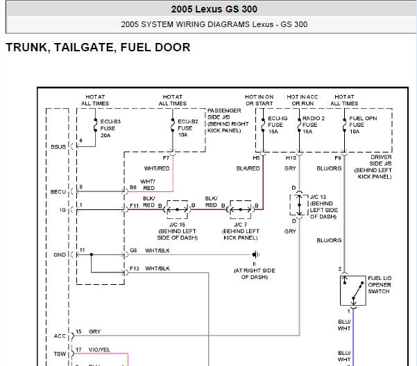Click the WHT/RED label below F7

[x=157, y=168]
